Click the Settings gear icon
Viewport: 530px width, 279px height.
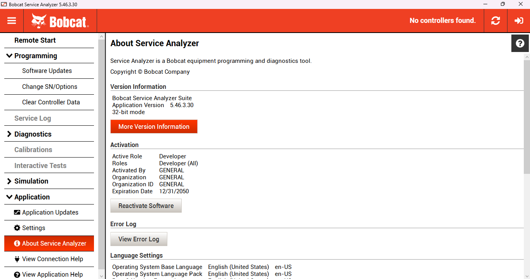tap(17, 228)
